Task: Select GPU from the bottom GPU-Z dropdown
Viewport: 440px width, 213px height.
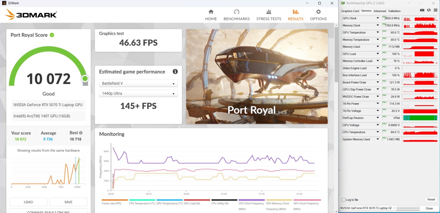Action: click(x=368, y=208)
